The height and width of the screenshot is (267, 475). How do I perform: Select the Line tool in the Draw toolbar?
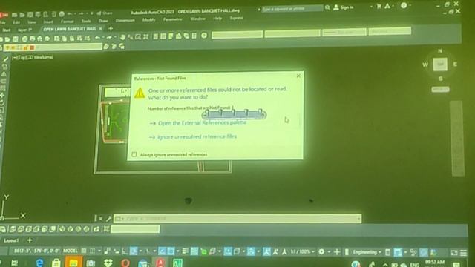click(5, 59)
